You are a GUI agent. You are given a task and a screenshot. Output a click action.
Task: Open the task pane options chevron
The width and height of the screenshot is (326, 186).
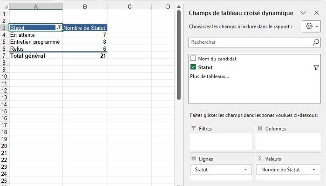coord(303,13)
